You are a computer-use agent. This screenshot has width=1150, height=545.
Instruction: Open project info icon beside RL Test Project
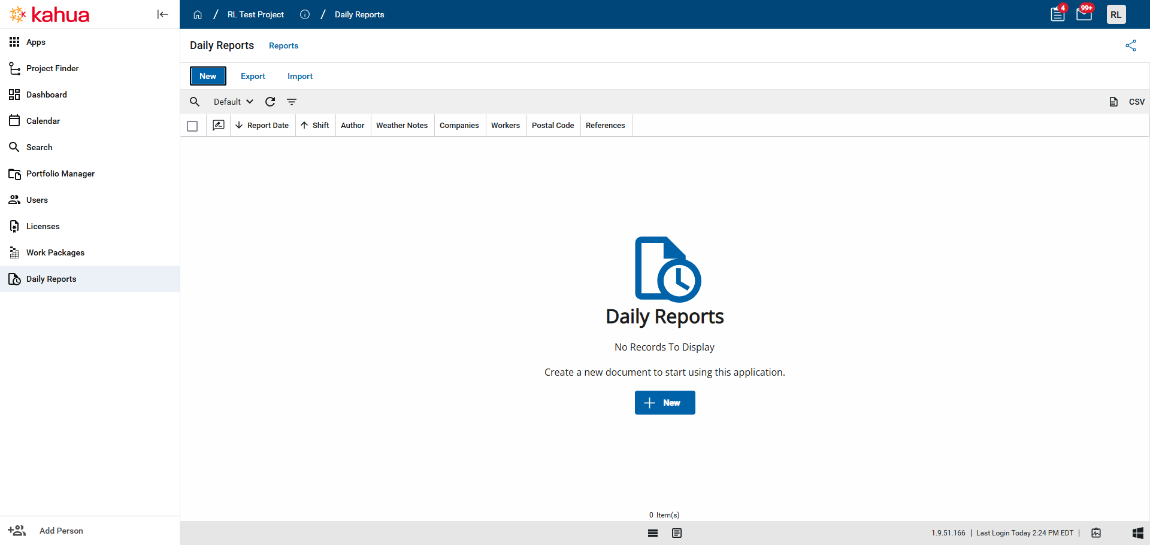point(305,14)
